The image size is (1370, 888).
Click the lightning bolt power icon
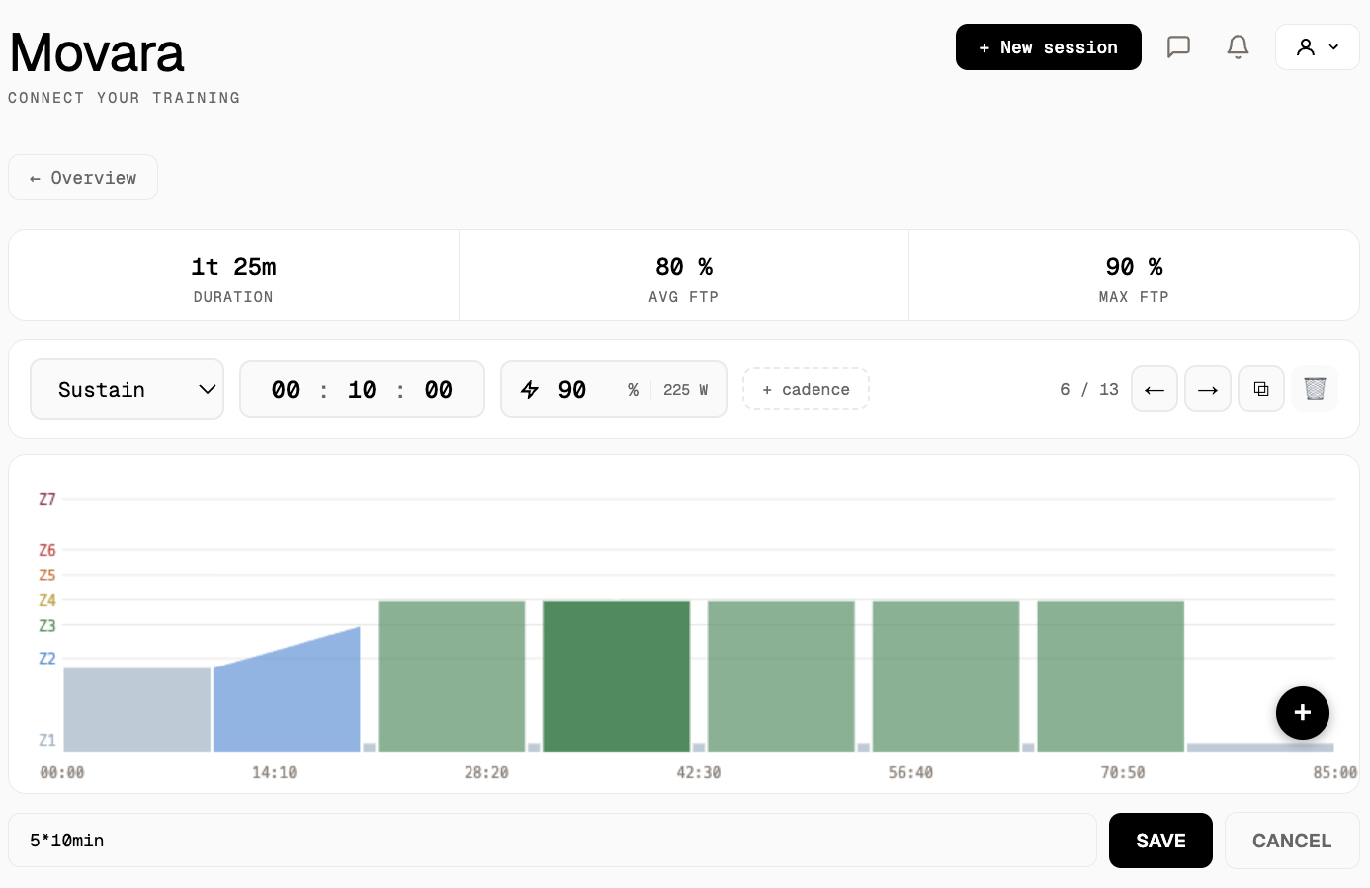530,390
